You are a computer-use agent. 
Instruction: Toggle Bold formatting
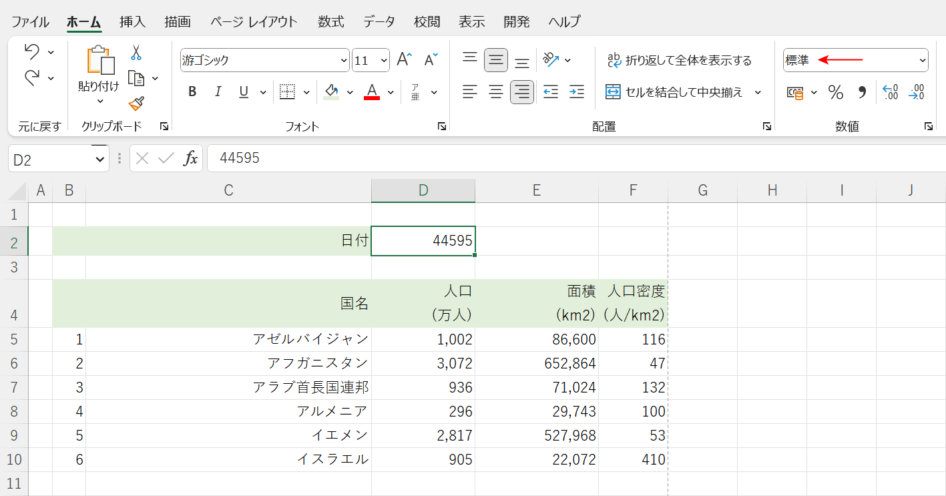tap(192, 92)
